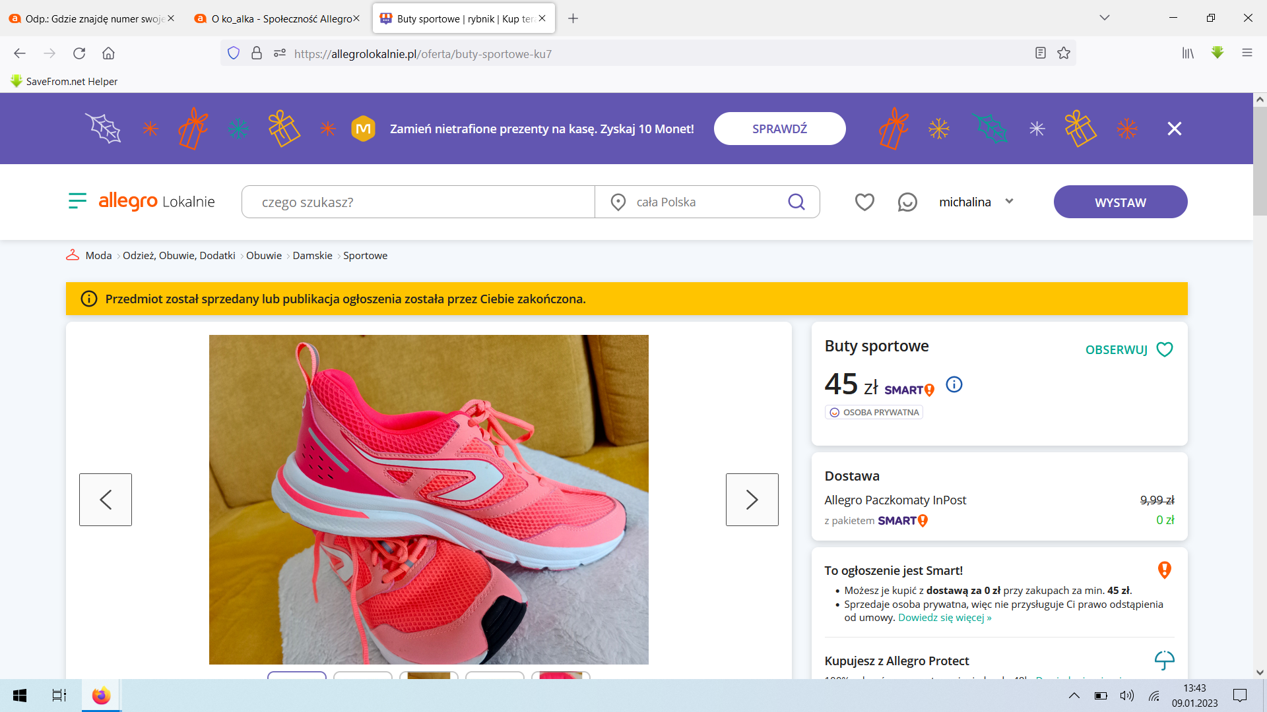Click the hanger category icon in breadcrumbs
This screenshot has height=712, width=1267.
[73, 255]
